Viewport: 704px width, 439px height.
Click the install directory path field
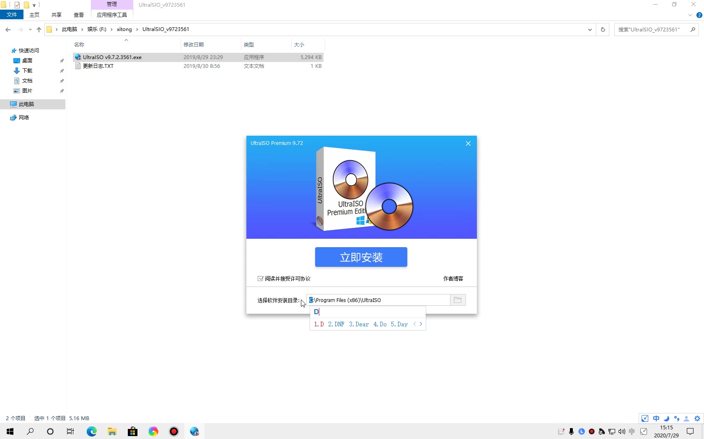coord(378,300)
